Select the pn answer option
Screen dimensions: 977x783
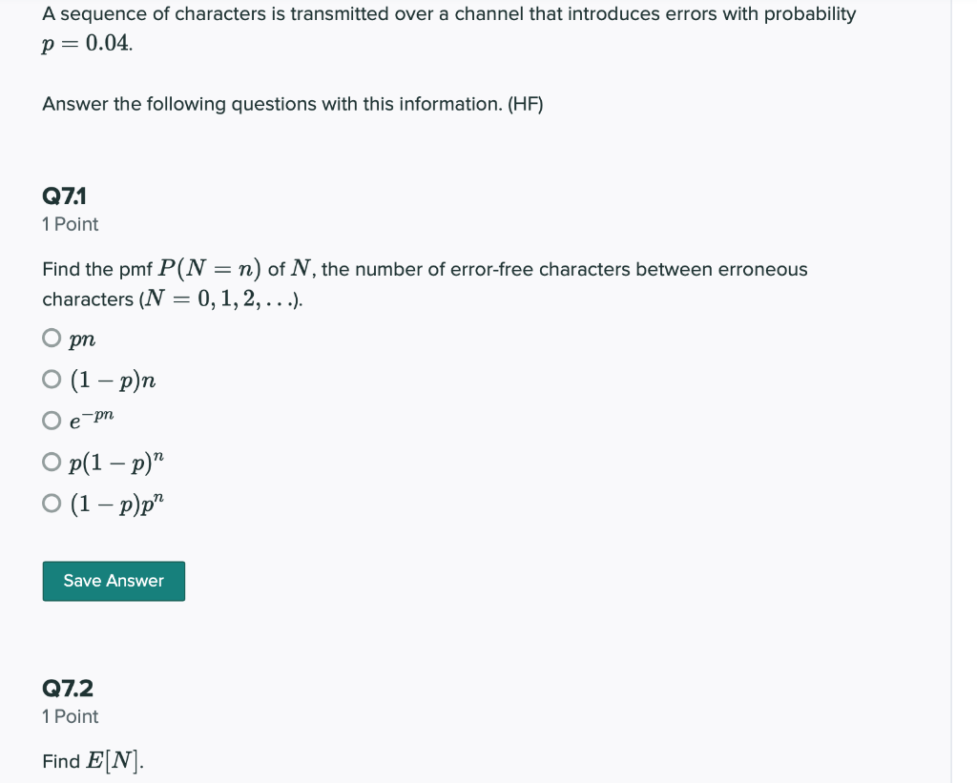52,337
